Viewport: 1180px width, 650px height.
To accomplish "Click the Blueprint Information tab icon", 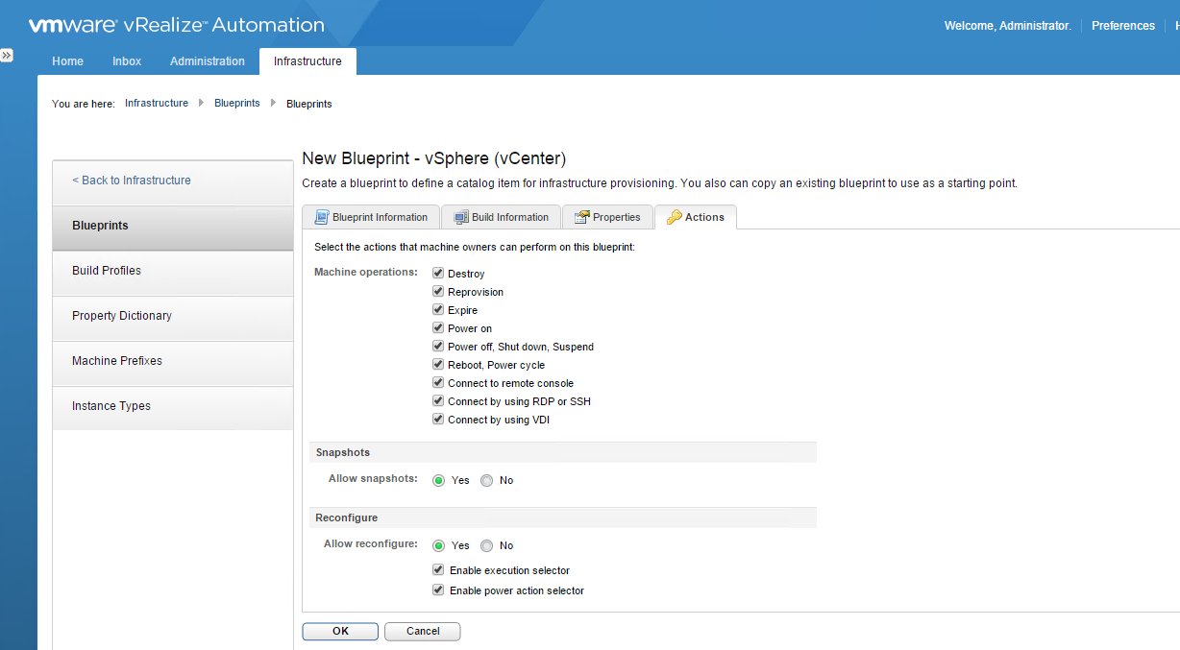I will pyautogui.click(x=322, y=217).
